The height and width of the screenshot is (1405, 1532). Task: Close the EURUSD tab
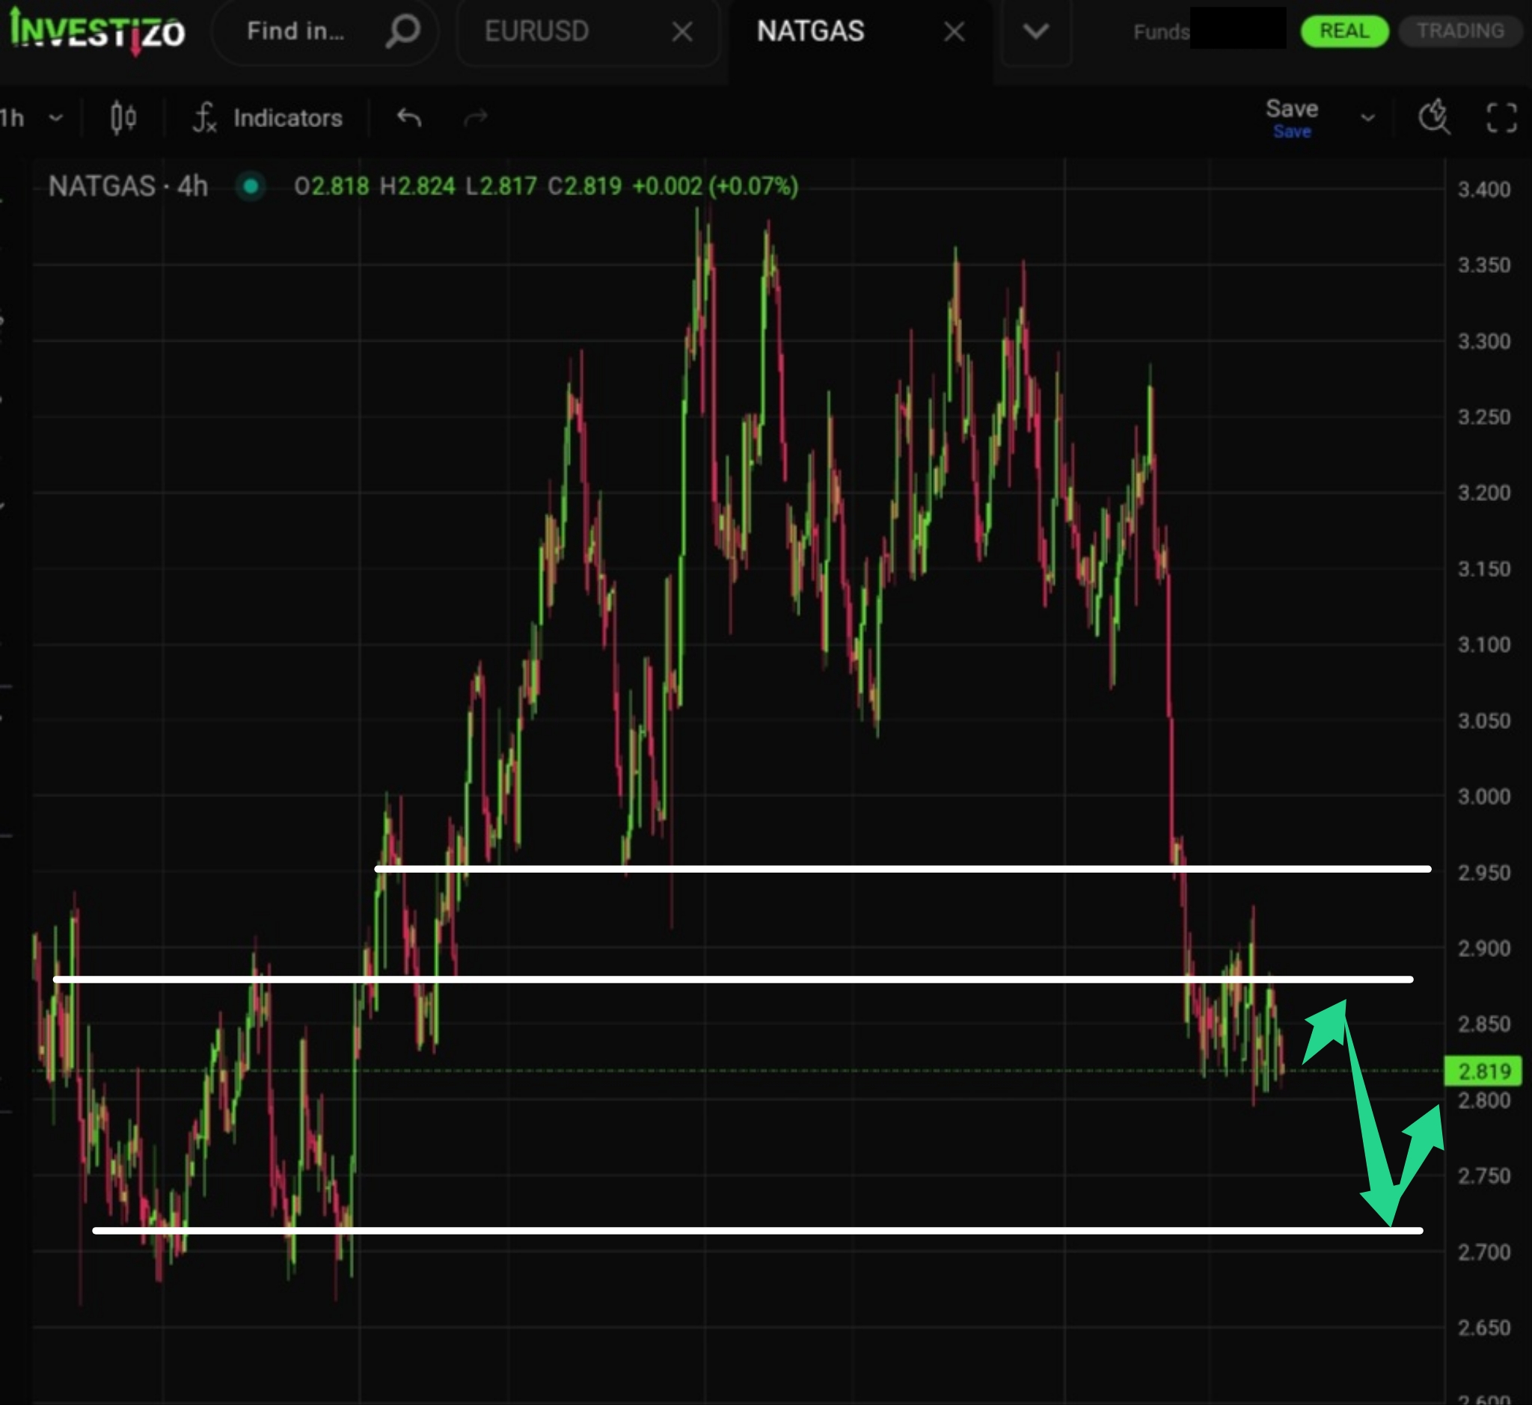[x=682, y=32]
